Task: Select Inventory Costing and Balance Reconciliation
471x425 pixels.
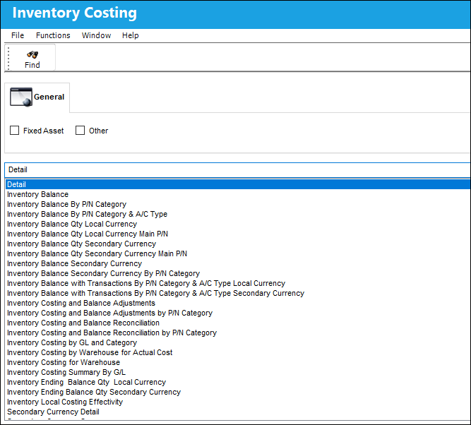Action: pos(237,323)
